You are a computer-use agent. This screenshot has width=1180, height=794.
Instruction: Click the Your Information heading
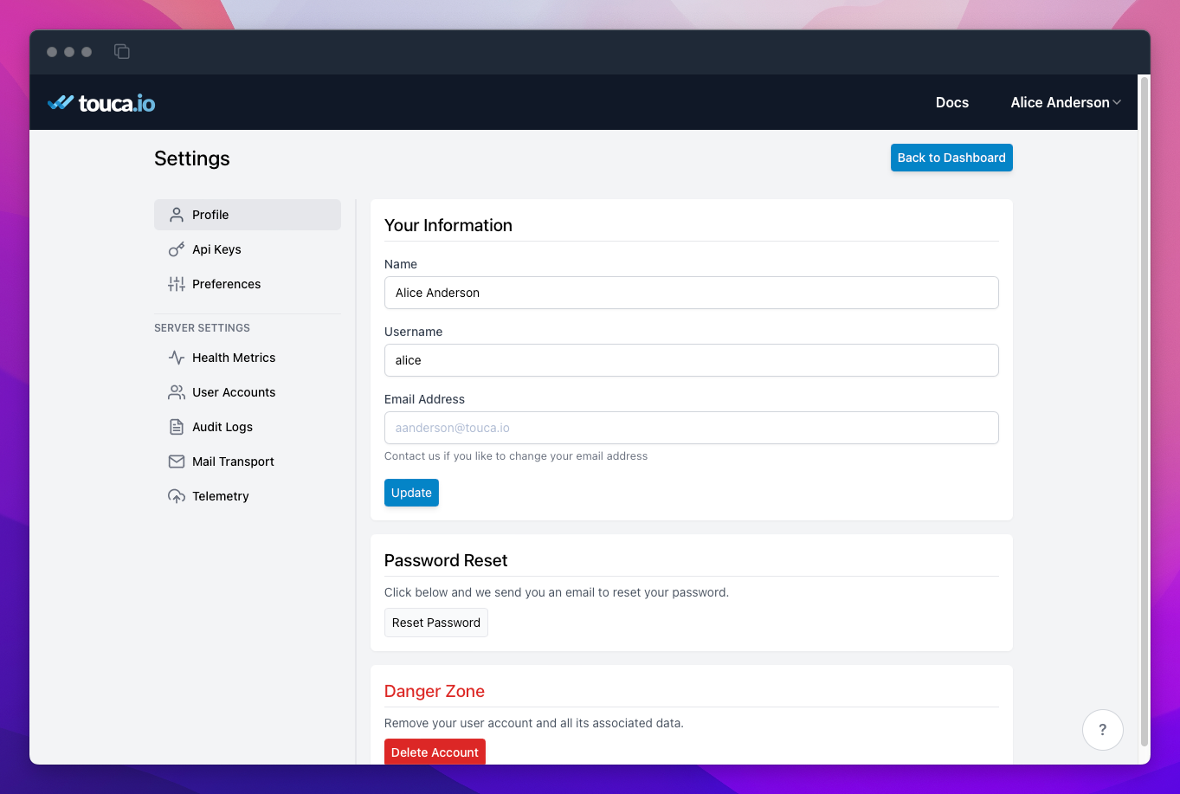coord(448,225)
